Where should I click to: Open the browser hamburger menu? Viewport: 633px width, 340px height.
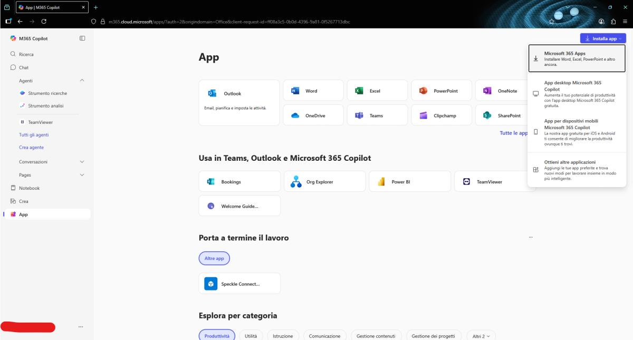click(x=625, y=22)
